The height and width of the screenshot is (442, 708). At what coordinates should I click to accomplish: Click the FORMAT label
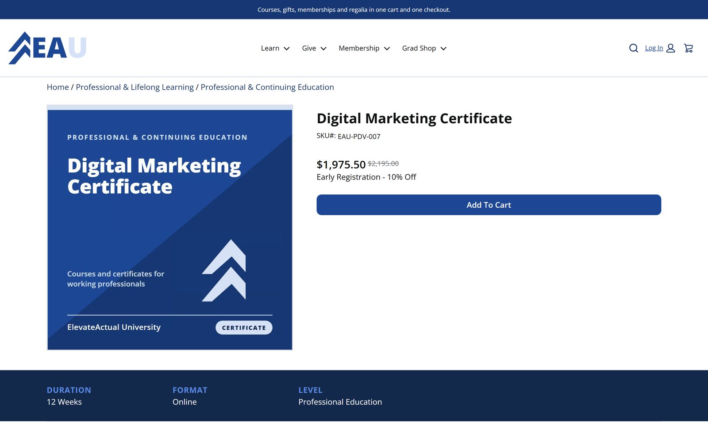pos(190,390)
